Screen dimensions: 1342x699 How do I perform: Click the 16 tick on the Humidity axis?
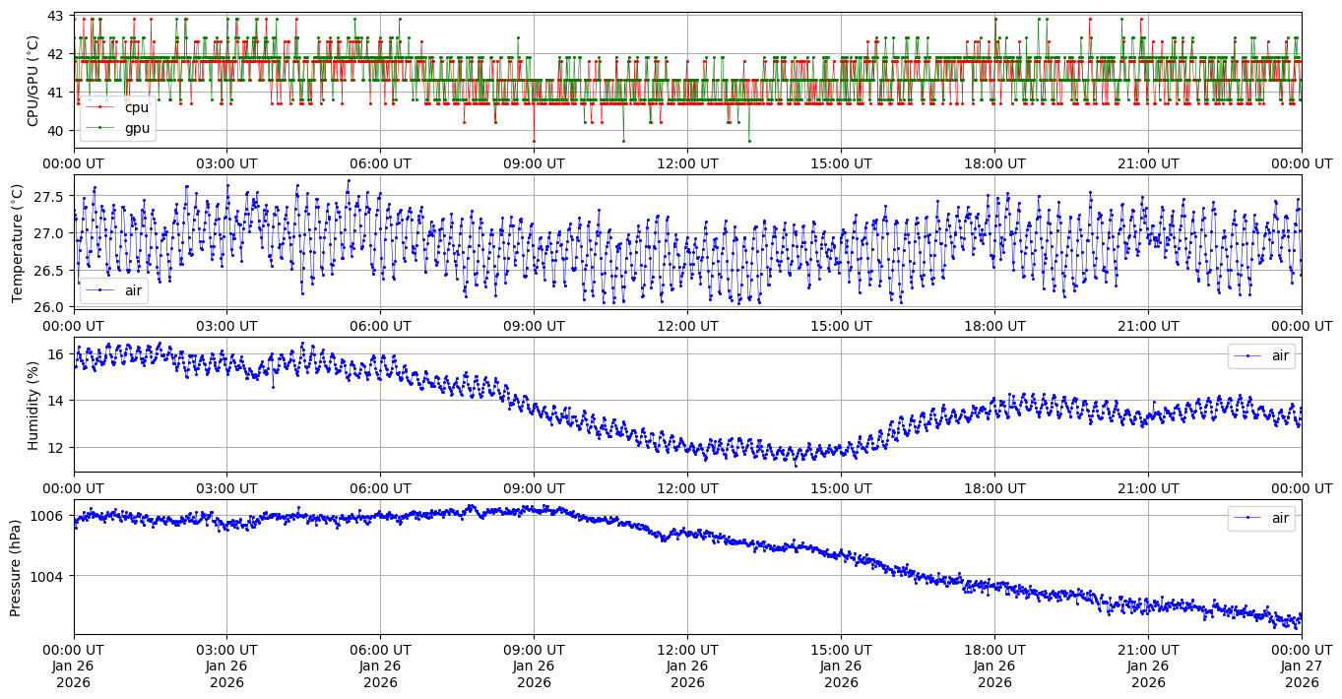(55, 354)
